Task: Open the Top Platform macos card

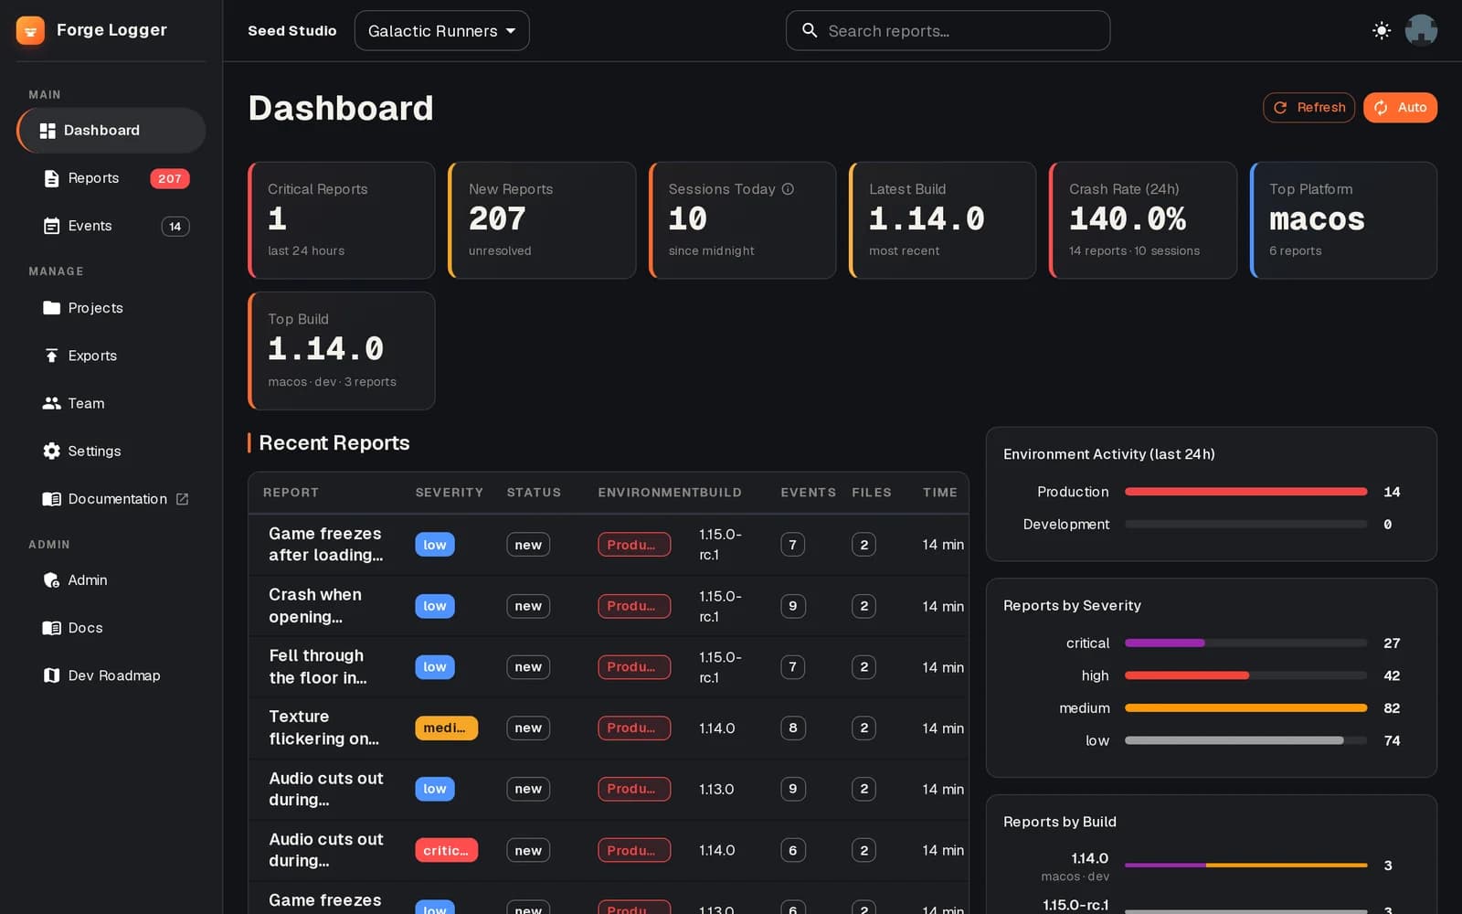Action: pos(1343,220)
